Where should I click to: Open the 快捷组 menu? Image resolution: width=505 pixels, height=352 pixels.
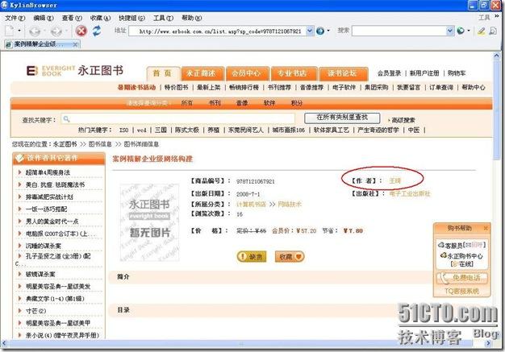tap(131, 18)
